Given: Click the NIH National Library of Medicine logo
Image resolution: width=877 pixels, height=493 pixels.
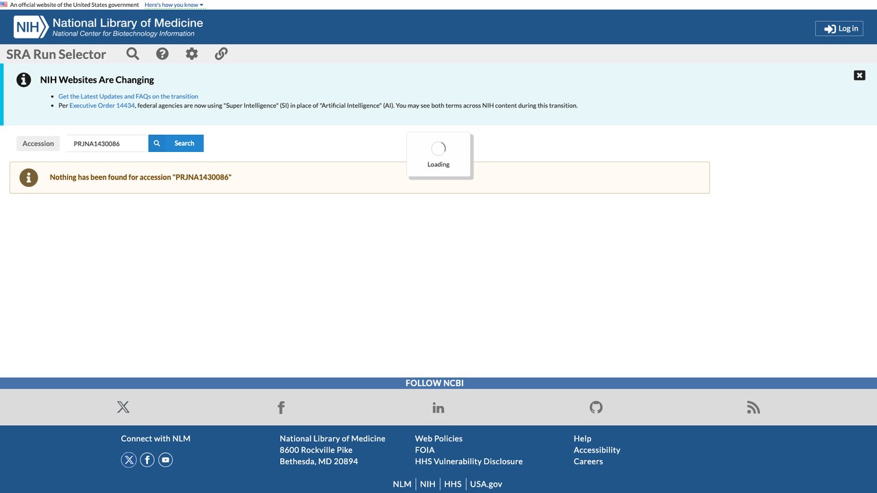Looking at the screenshot, I should (x=108, y=27).
